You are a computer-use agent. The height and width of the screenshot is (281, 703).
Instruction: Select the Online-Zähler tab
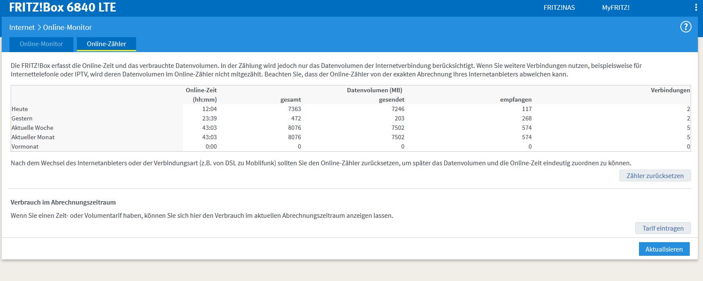[106, 44]
